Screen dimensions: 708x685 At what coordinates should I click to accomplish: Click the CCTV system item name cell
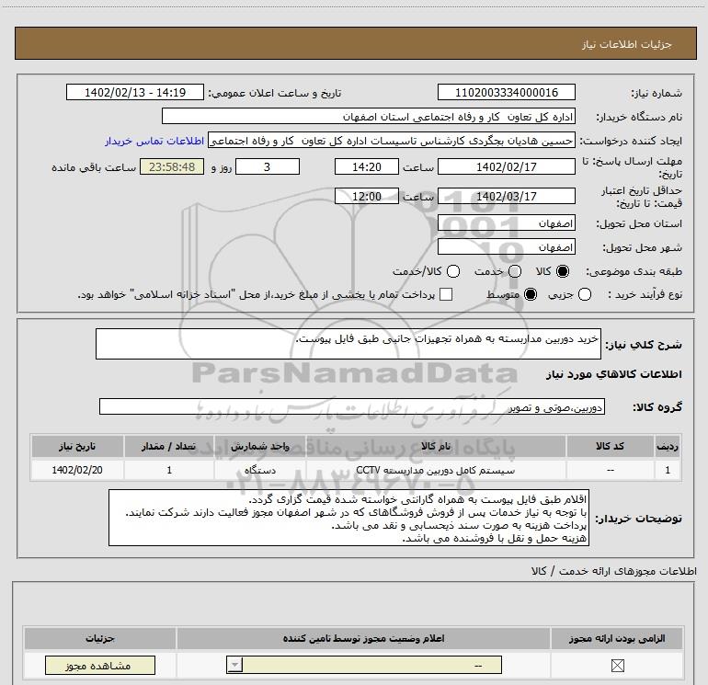pos(436,470)
